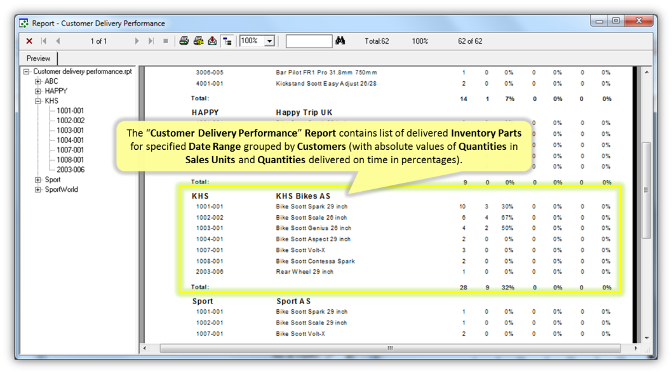This screenshot has height=374, width=672.
Task: Select KHS in the group tree
Action: (51, 101)
